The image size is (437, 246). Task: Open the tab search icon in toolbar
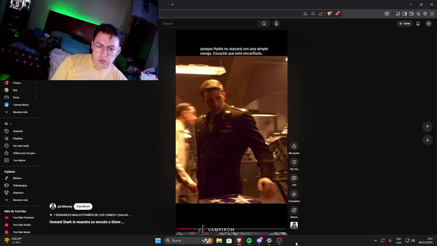387,14
